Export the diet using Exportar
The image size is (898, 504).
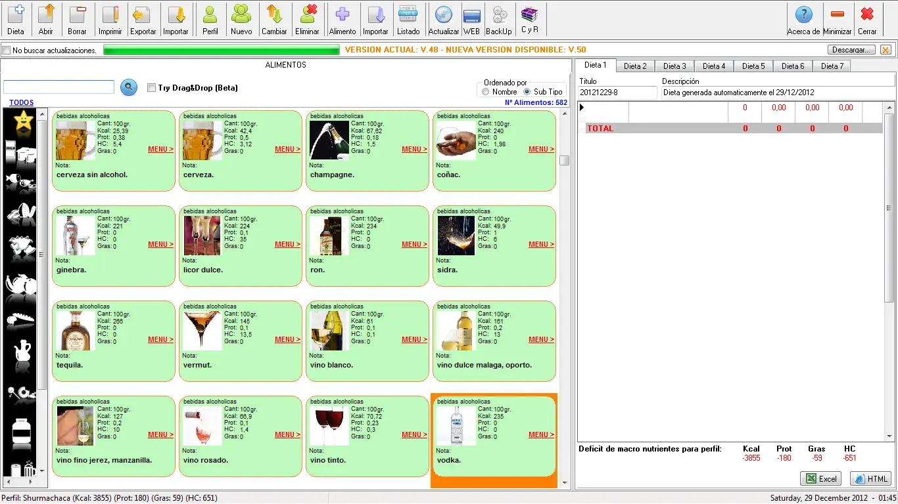tap(143, 20)
